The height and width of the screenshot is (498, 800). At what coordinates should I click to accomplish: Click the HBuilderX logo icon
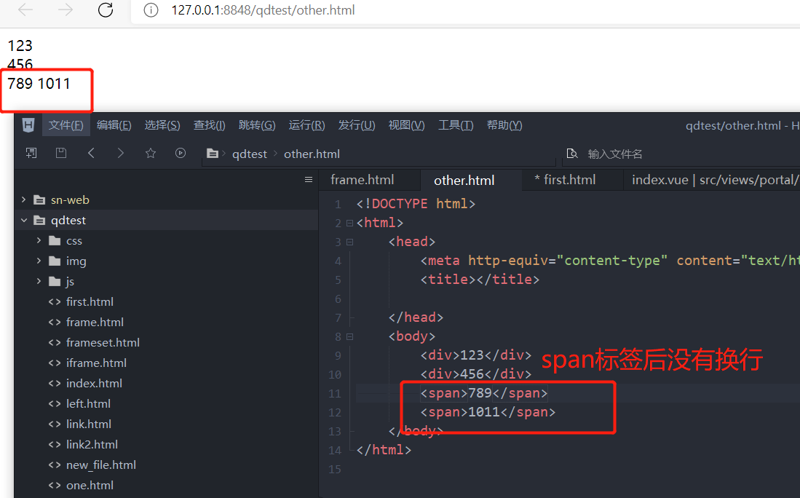tap(28, 125)
